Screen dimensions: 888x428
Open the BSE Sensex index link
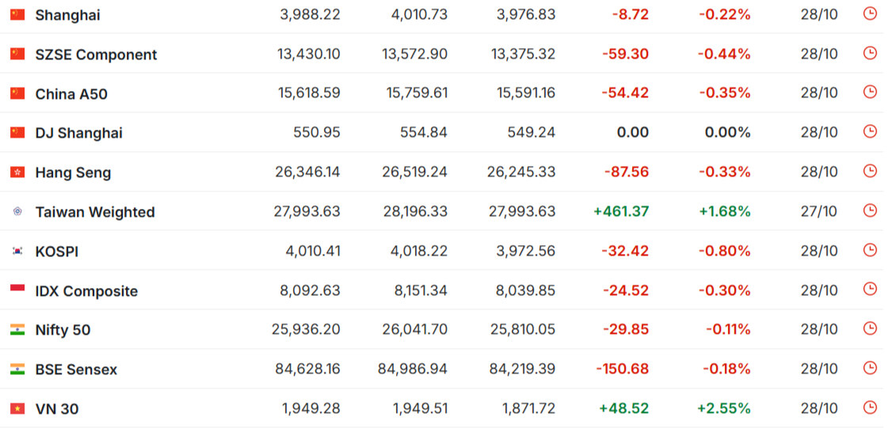point(77,369)
